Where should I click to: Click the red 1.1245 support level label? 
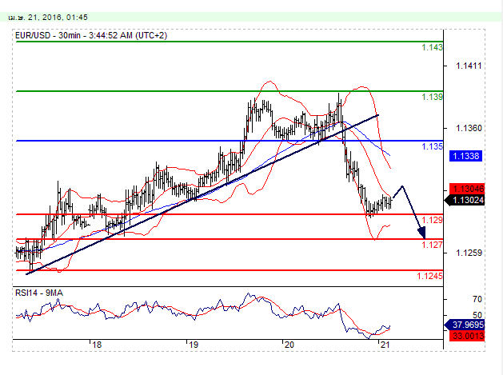[x=430, y=276]
